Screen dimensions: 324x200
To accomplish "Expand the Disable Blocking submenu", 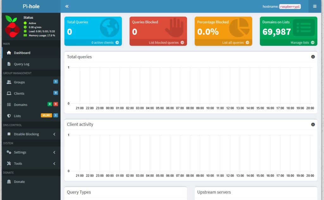I will tap(54, 134).
